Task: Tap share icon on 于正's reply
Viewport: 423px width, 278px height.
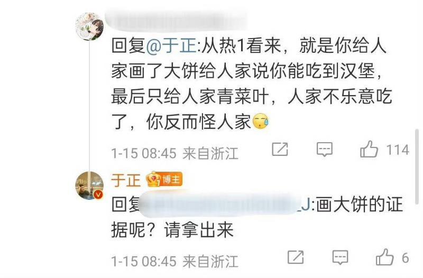Action: pos(296,257)
